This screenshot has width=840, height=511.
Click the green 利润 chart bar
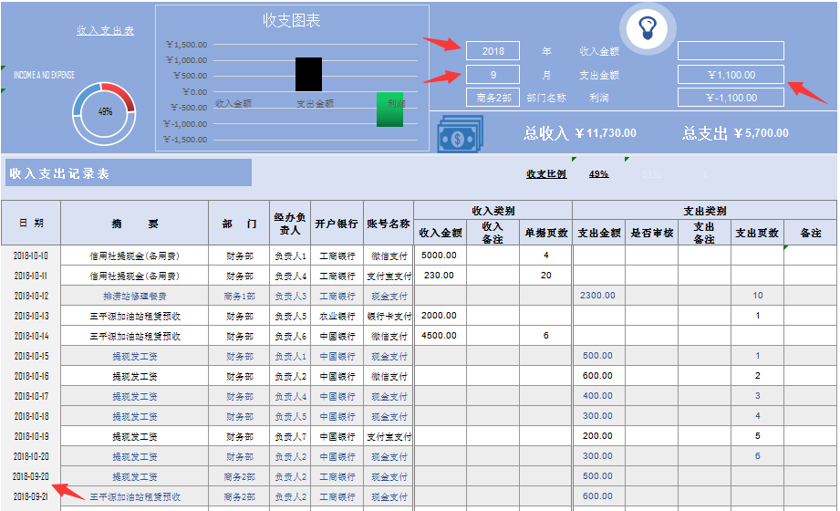tap(389, 109)
